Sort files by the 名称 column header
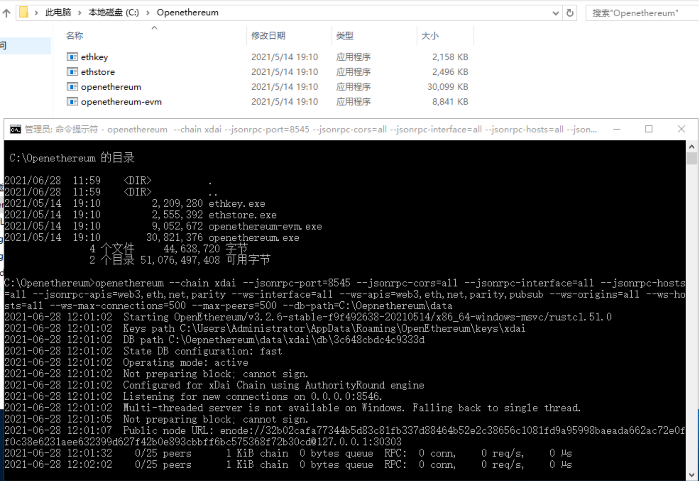 click(x=74, y=35)
